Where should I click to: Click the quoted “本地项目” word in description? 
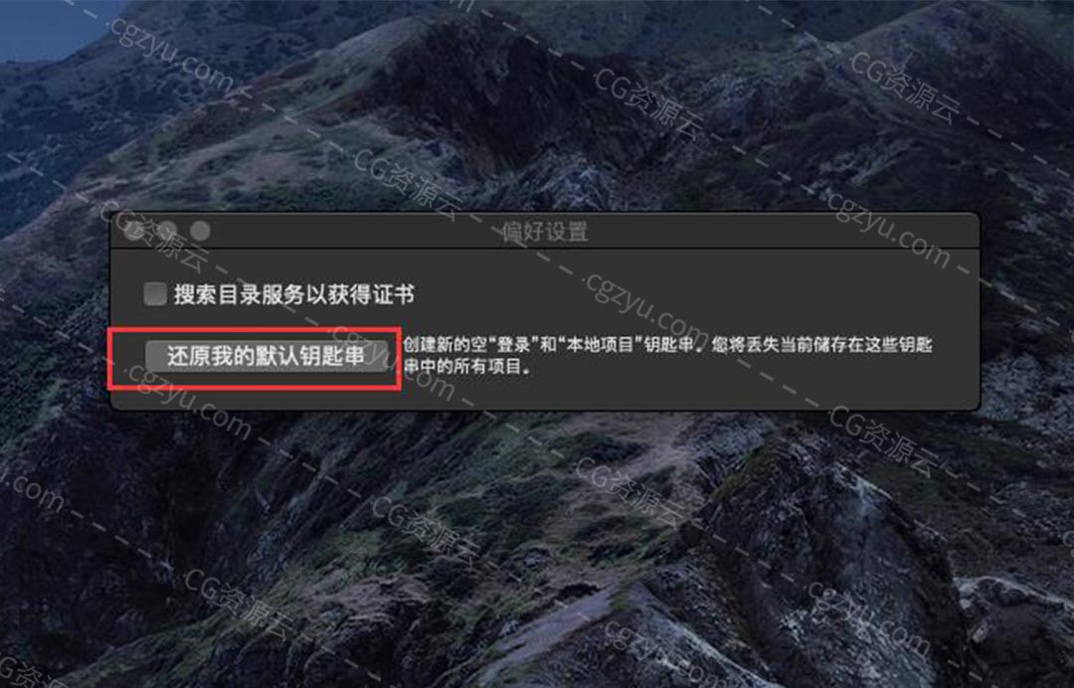tap(600, 344)
